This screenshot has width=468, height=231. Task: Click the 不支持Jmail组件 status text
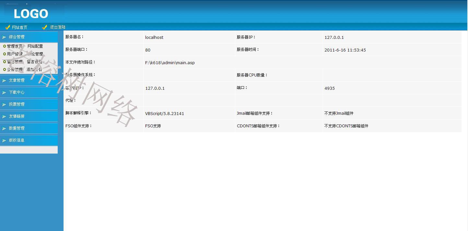point(339,113)
